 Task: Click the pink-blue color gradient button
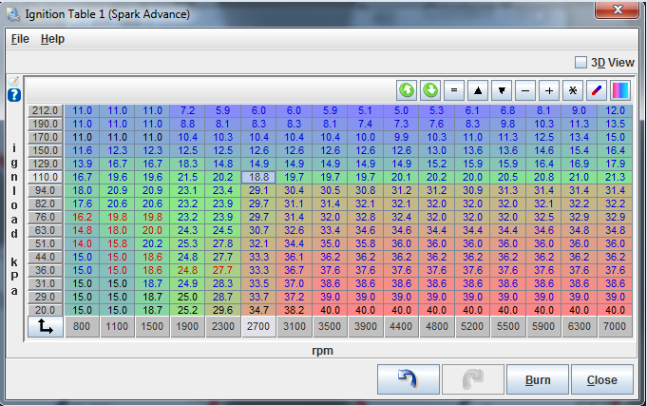click(619, 90)
